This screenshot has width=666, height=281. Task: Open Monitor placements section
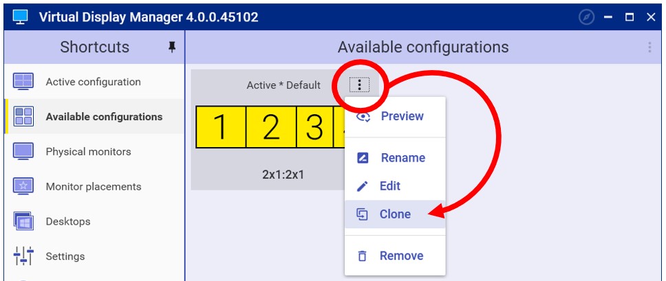click(94, 186)
